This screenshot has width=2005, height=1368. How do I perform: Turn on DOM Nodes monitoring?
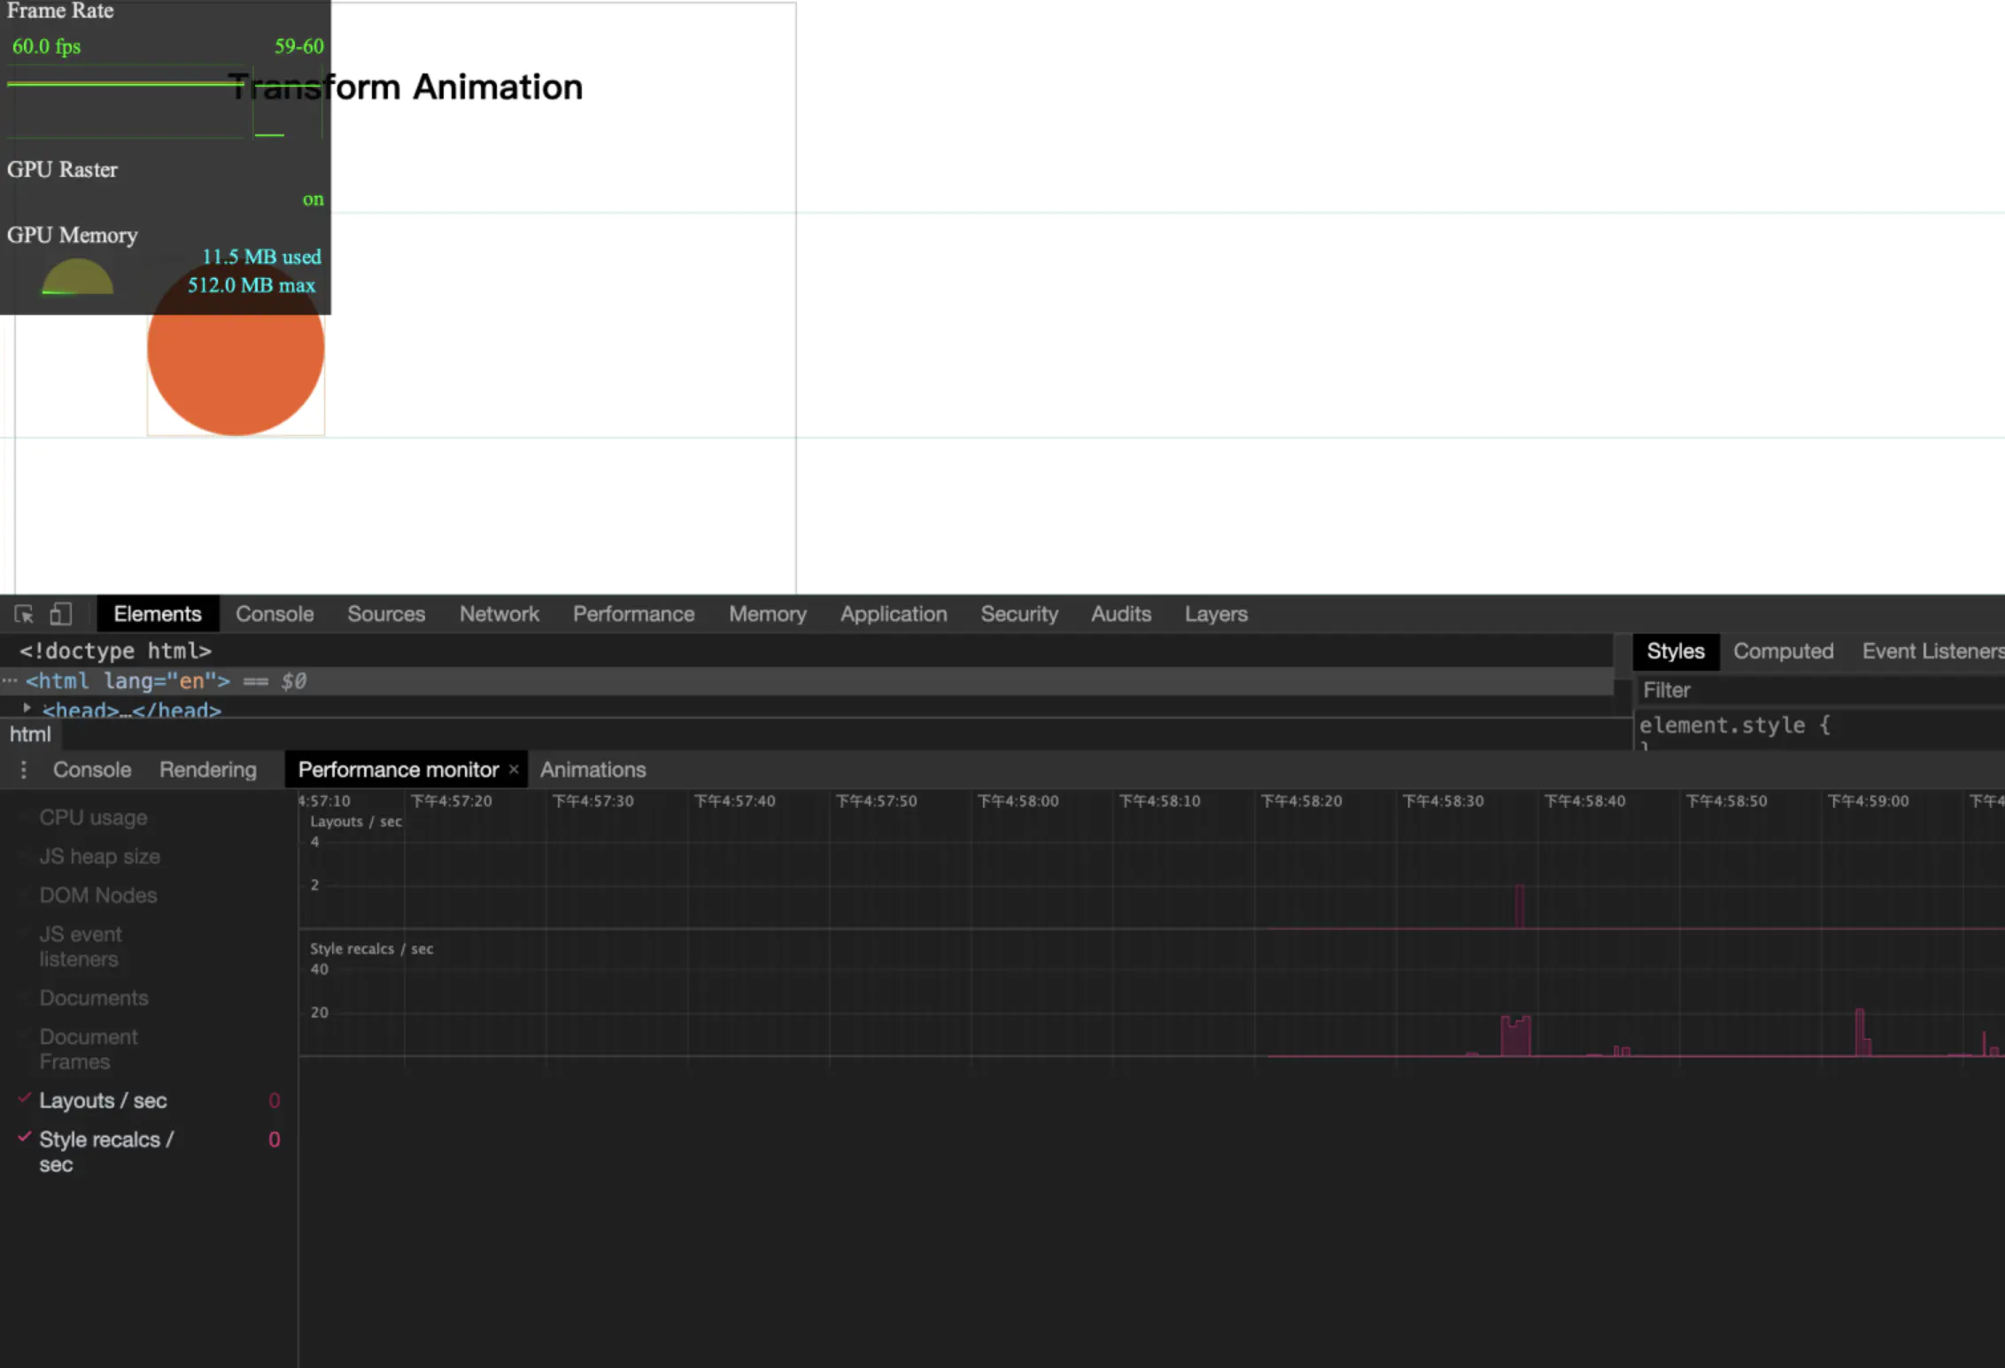[97, 896]
